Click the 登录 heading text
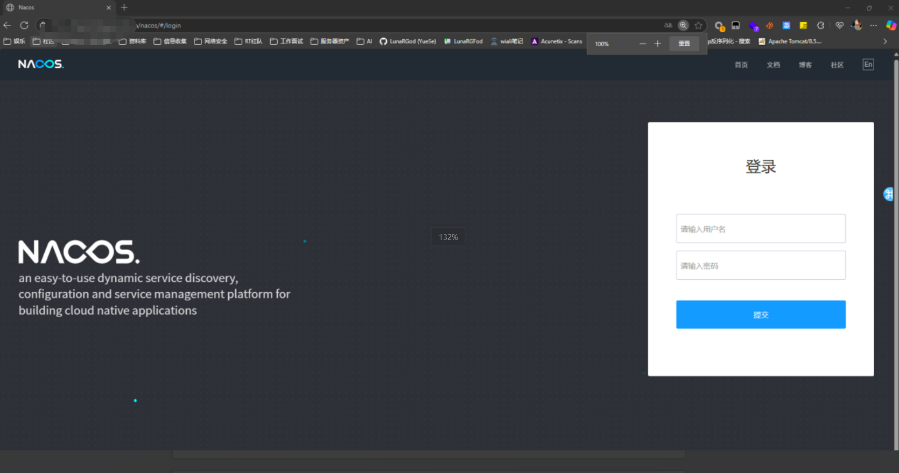The height and width of the screenshot is (473, 899). [761, 166]
